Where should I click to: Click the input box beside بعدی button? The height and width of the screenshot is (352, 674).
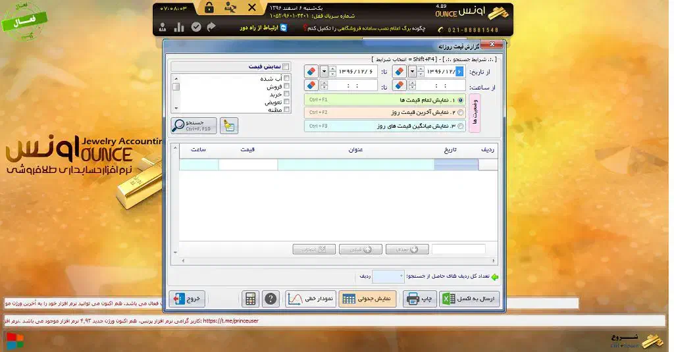pyautogui.click(x=458, y=249)
